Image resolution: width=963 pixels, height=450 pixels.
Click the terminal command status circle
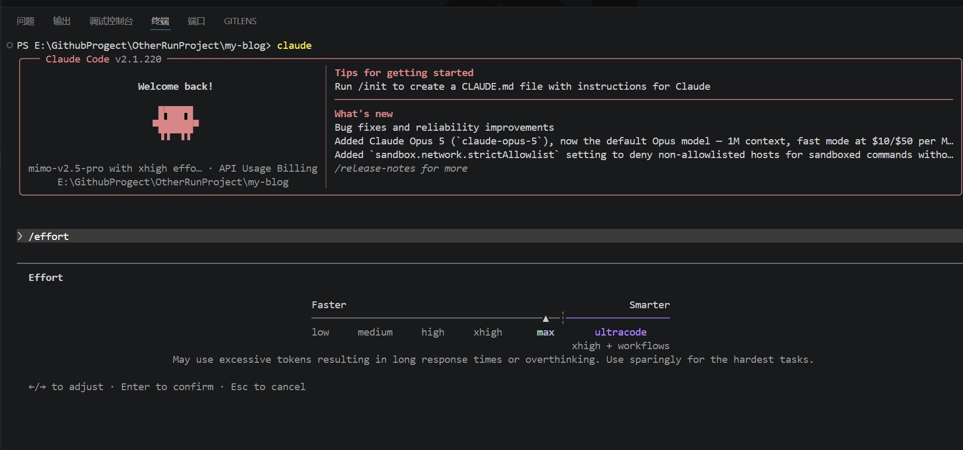tap(9, 45)
